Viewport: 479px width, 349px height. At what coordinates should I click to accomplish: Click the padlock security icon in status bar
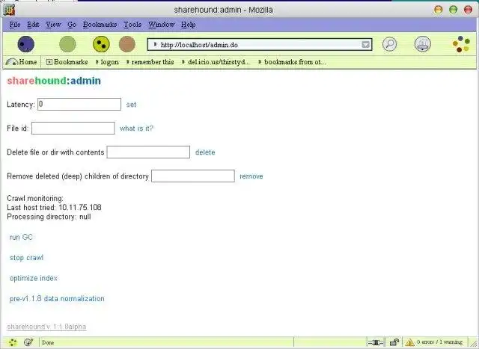[x=394, y=342]
